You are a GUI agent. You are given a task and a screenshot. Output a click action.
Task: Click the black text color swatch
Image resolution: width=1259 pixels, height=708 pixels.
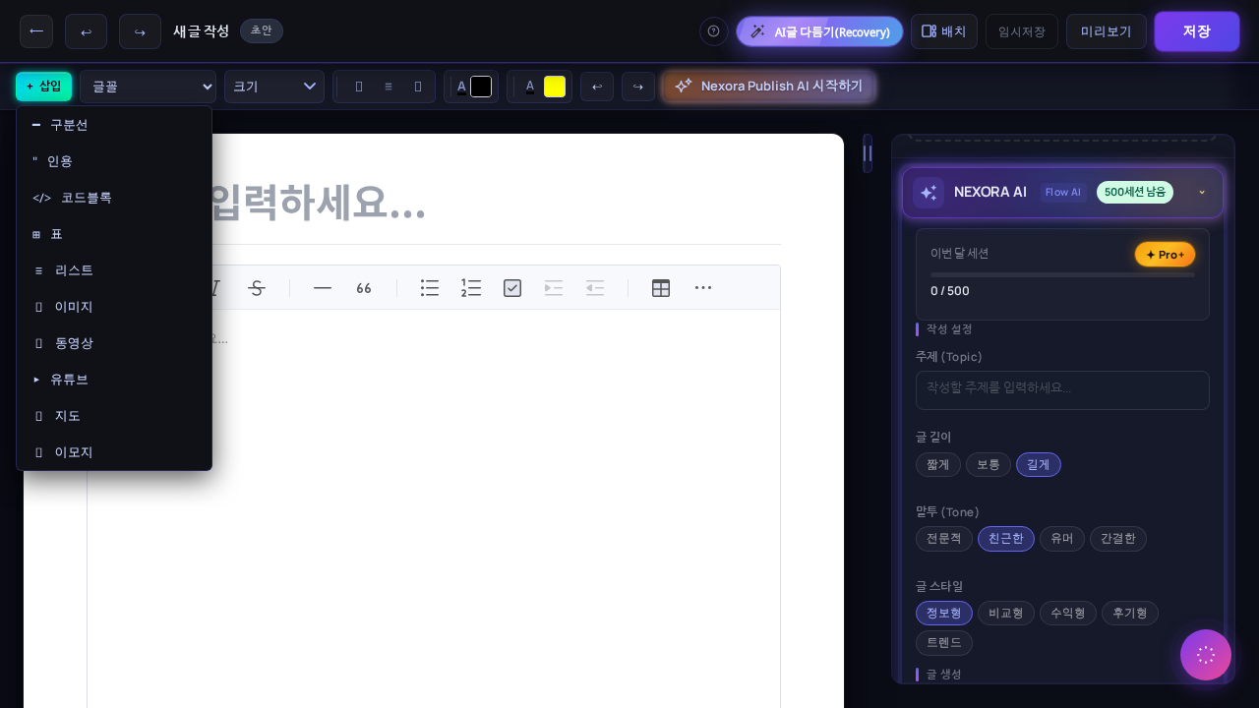[x=481, y=87]
